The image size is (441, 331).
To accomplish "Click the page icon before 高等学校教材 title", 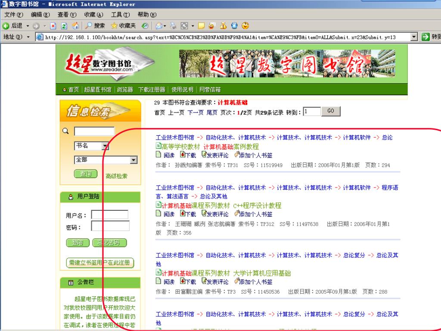I will [158, 146].
